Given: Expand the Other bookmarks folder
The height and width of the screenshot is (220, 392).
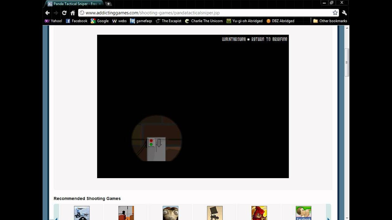Looking at the screenshot, I should pyautogui.click(x=330, y=21).
